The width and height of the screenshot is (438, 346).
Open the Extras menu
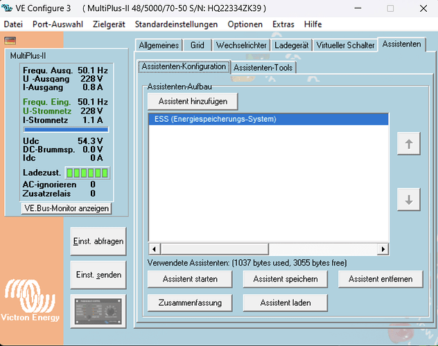[283, 24]
